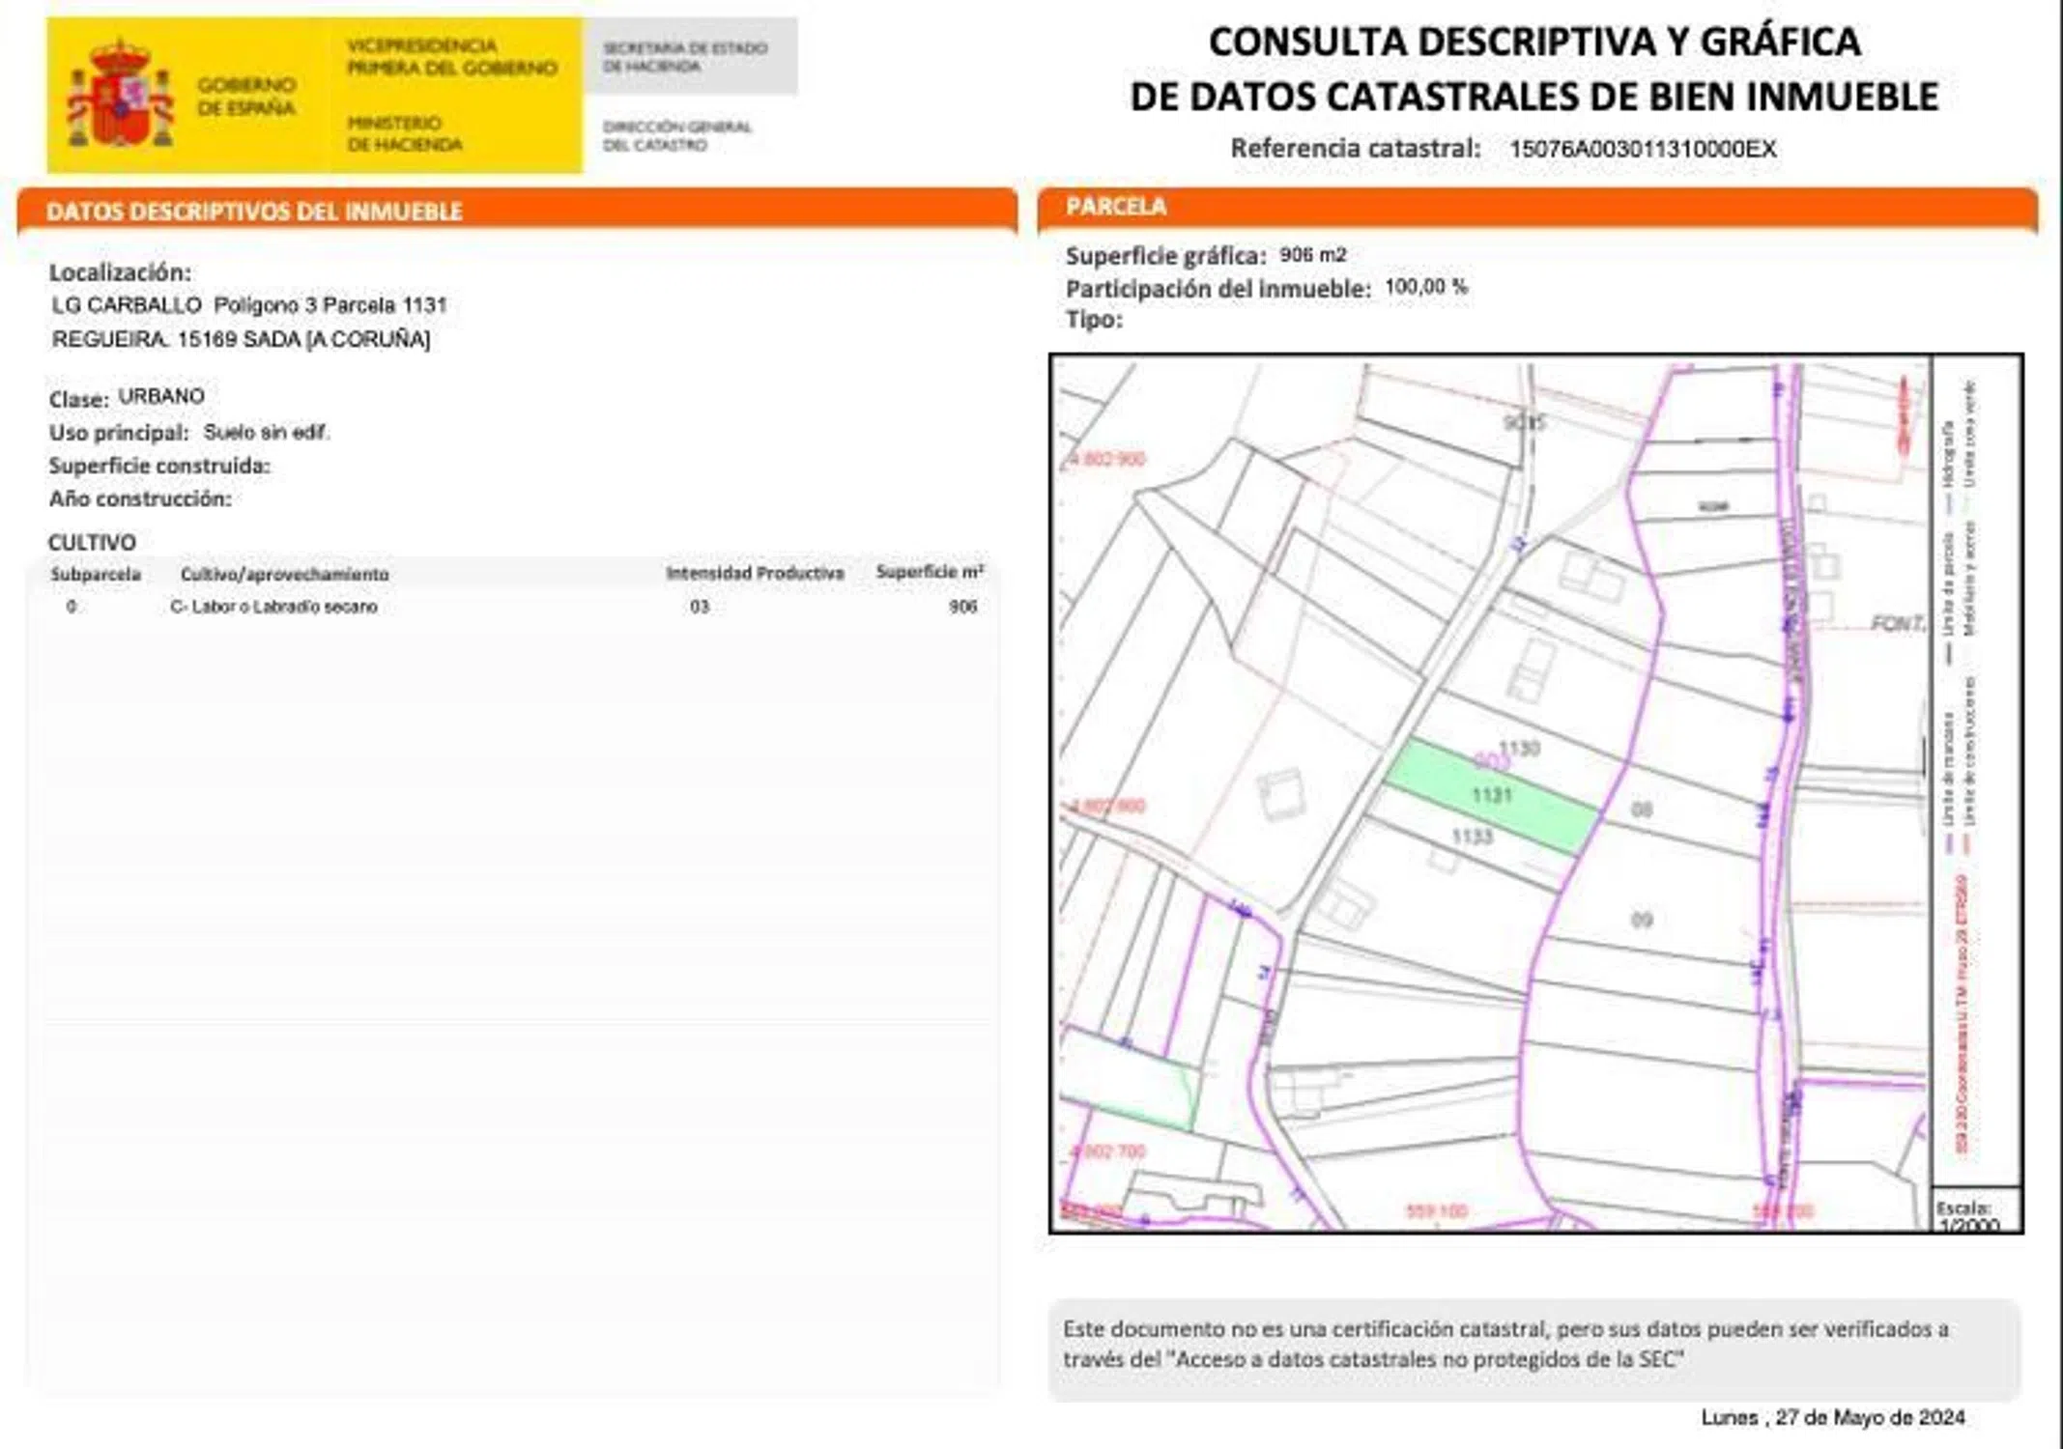This screenshot has width=2063, height=1449.
Task: Click parcel 1133 label on the map
Action: tap(1472, 837)
